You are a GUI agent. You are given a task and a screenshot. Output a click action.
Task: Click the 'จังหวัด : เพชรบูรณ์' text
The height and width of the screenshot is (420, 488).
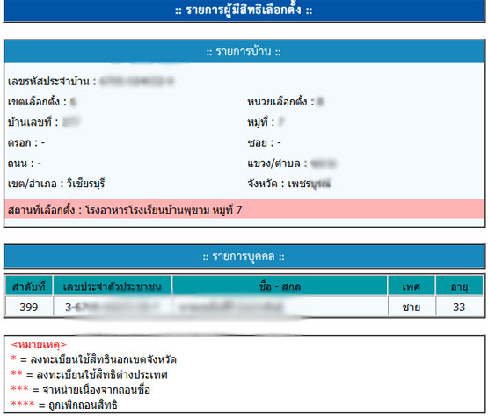(288, 184)
